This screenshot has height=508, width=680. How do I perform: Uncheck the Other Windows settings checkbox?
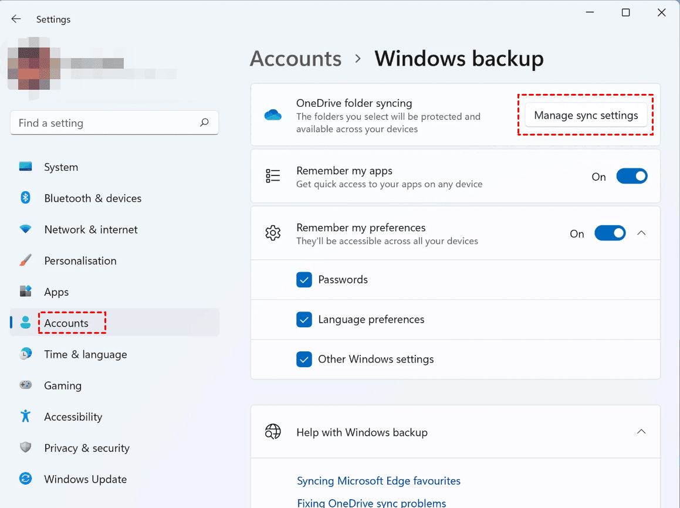pos(304,359)
